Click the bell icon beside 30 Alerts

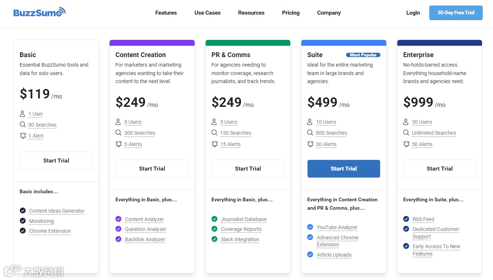310,144
